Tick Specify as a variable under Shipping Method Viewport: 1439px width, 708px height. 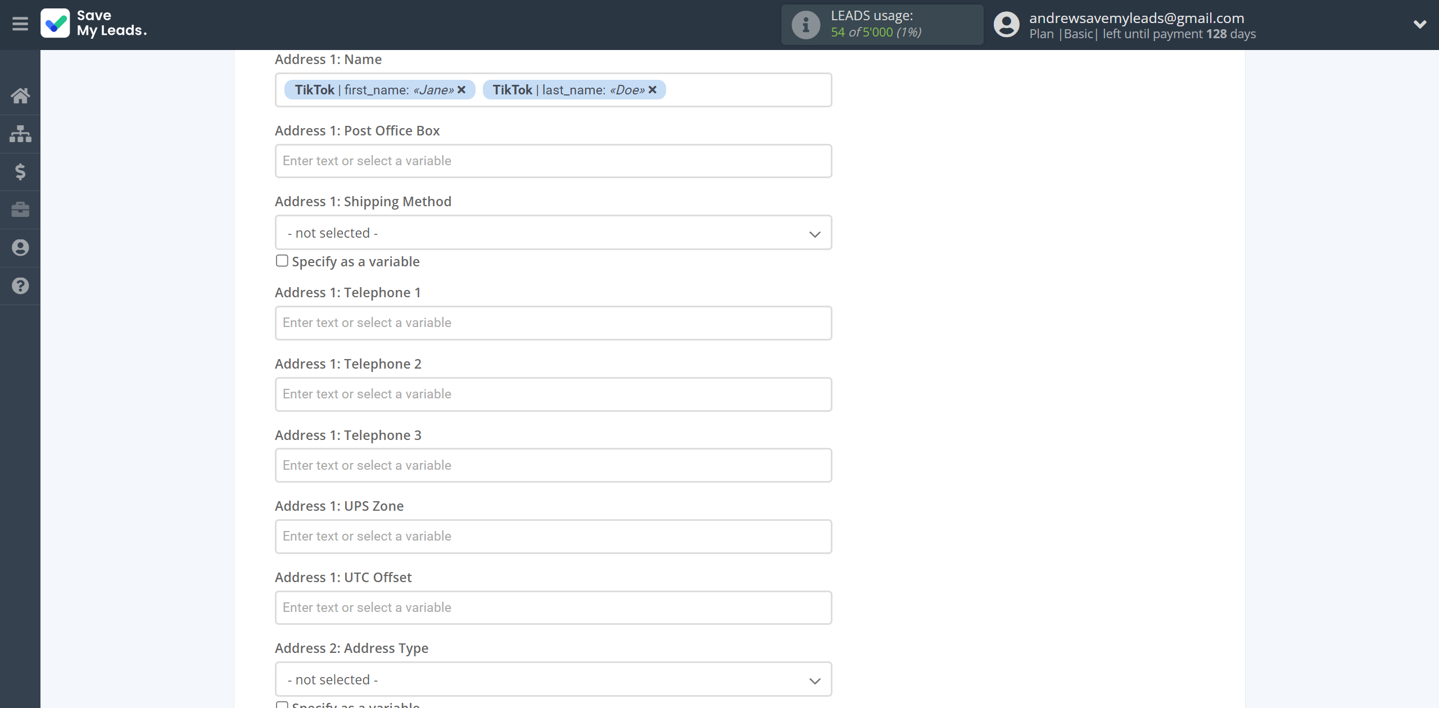pyautogui.click(x=282, y=261)
